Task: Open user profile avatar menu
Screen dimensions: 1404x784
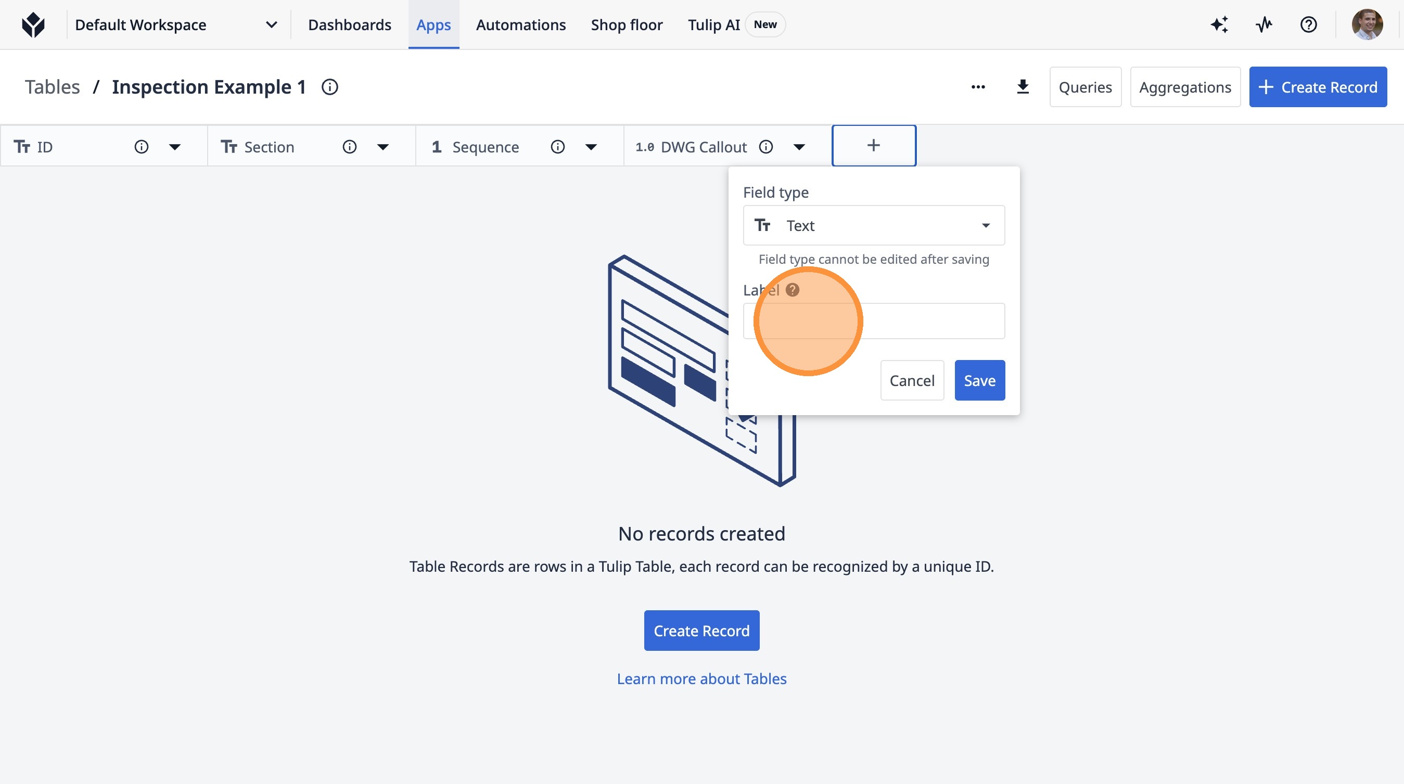Action: pos(1367,25)
